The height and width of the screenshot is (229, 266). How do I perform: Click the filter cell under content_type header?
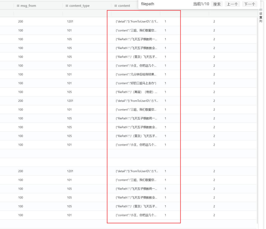pos(87,13)
